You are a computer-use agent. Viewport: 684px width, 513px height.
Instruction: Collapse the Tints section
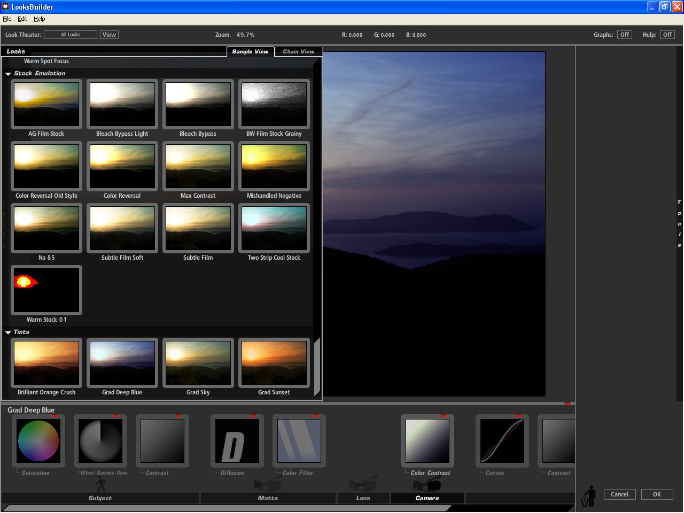(7, 332)
